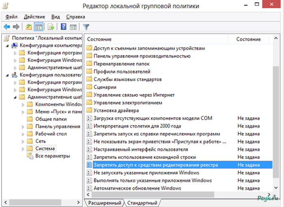Expand the Рабочий стол tree node
Viewport: 284px width, 207px height.
tap(23, 134)
